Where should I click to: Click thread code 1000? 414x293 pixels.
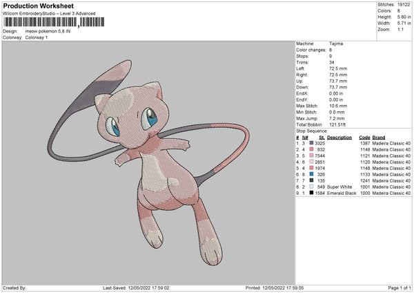[x=365, y=193]
